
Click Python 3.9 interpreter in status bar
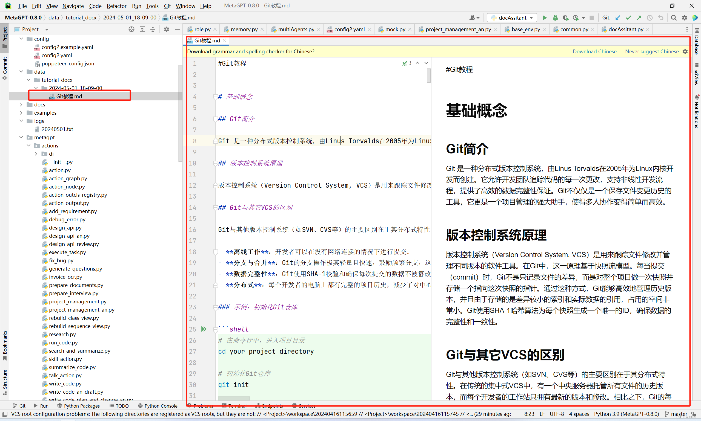[x=626, y=414]
